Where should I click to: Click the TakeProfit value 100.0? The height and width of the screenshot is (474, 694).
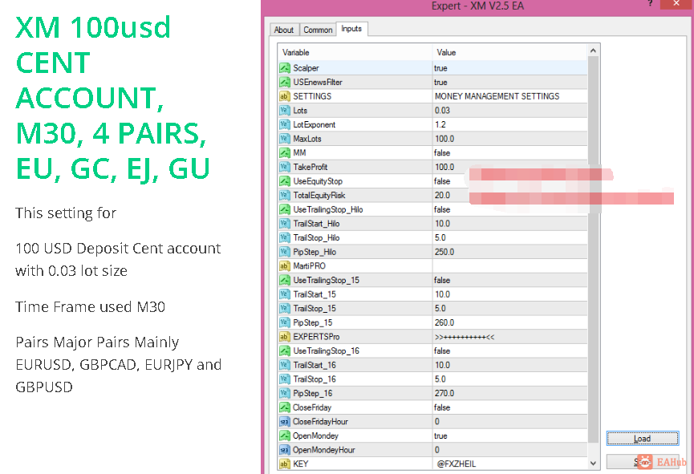click(444, 168)
